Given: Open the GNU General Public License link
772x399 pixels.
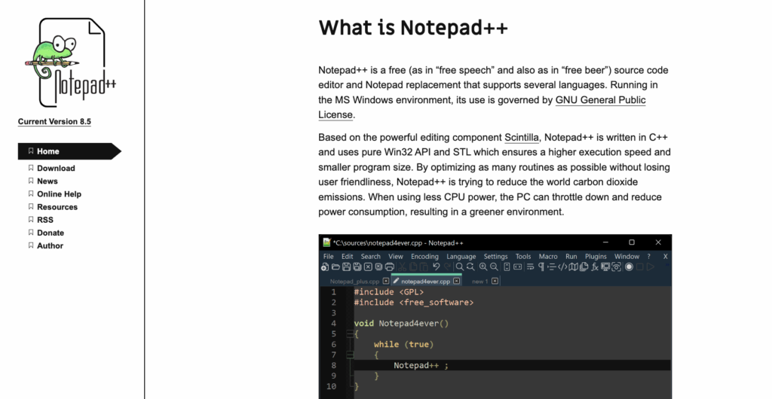Looking at the screenshot, I should 600,100.
